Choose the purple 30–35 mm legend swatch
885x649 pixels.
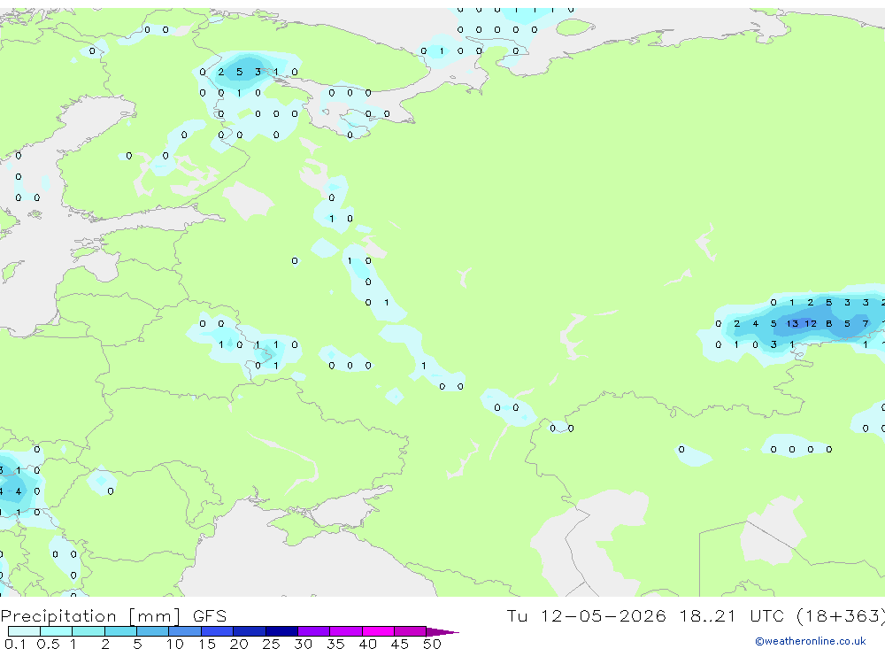[x=313, y=631]
